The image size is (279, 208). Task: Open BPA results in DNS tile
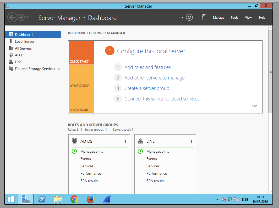pyautogui.click(x=155, y=181)
